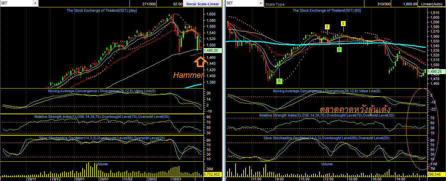Click the left chart Slow Stochastics Oscillator label
This screenshot has height=181, width=446.
[102, 138]
